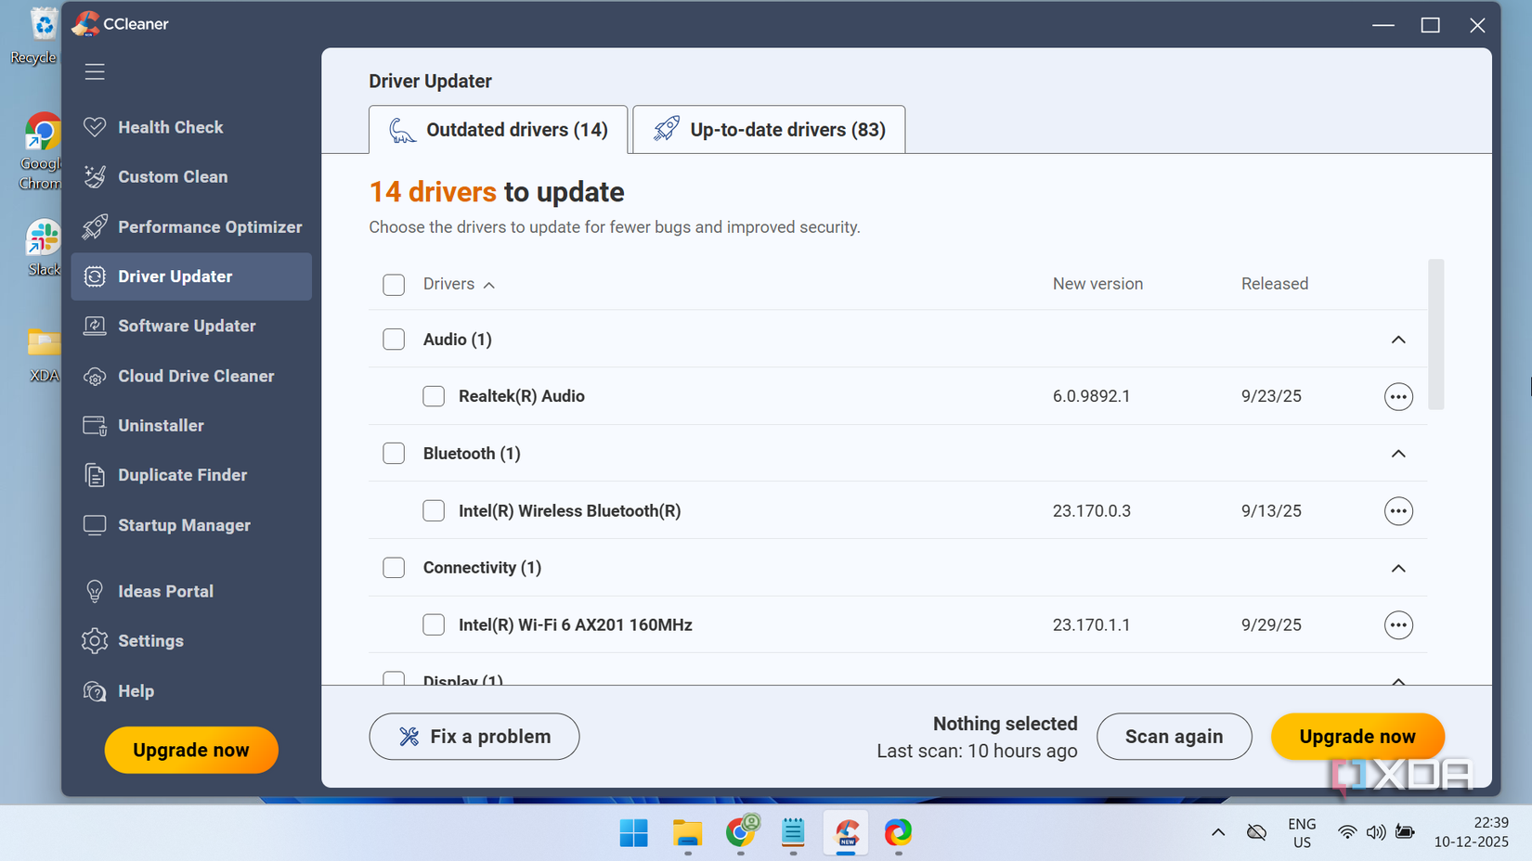Check the Realtek(R) Audio driver checkbox
The image size is (1532, 861).
point(434,396)
